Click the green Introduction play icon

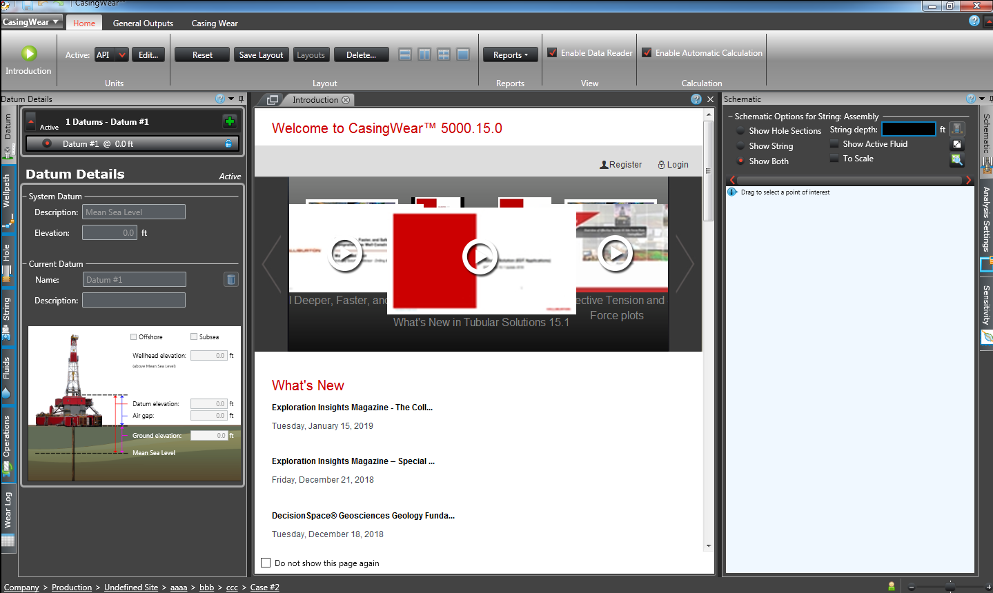28,53
